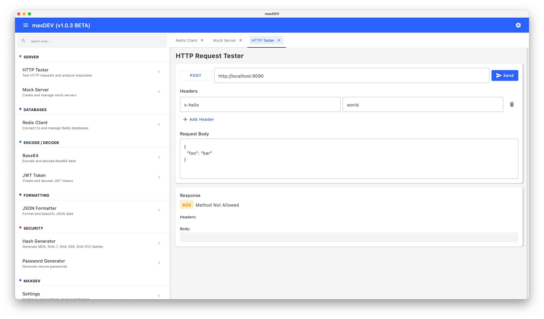The height and width of the screenshot is (319, 544).
Task: Open settings via the gear icon
Action: coord(518,25)
